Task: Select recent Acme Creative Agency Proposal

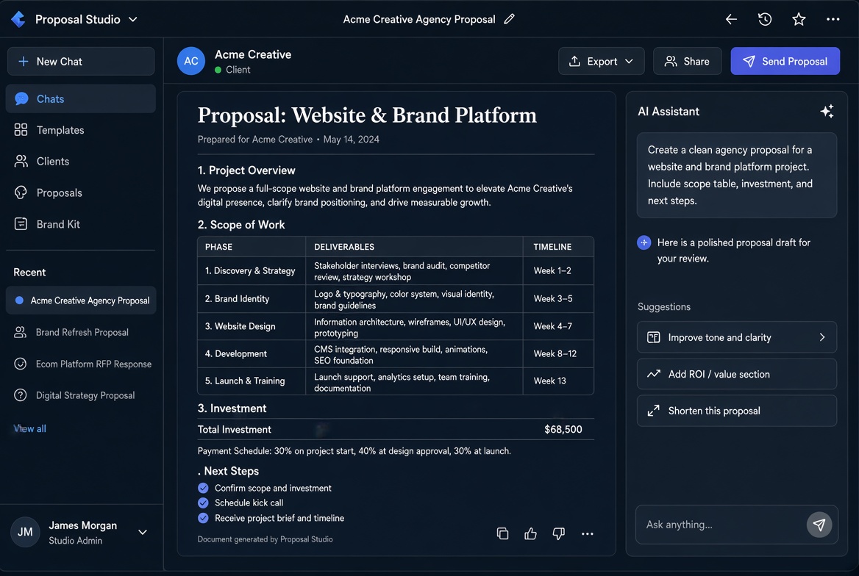Action: click(81, 300)
